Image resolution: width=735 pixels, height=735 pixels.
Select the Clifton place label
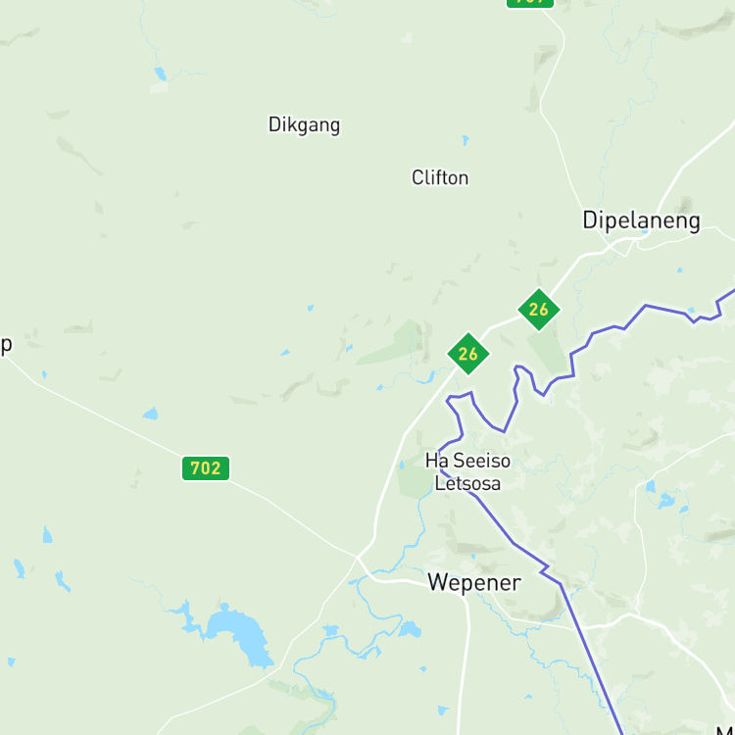click(440, 177)
